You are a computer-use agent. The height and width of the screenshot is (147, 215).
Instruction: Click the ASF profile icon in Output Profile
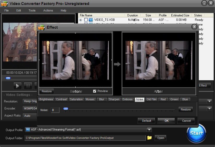coord(28,130)
